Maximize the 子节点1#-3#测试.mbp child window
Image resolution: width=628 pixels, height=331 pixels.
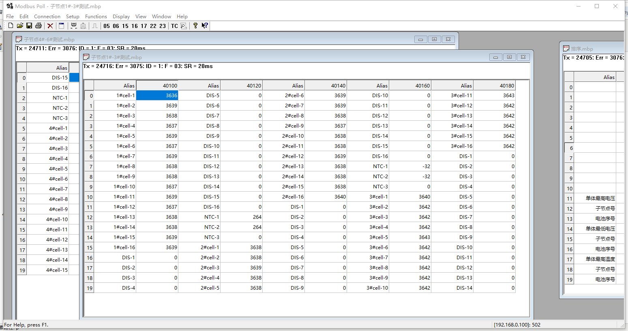pyautogui.click(x=509, y=57)
